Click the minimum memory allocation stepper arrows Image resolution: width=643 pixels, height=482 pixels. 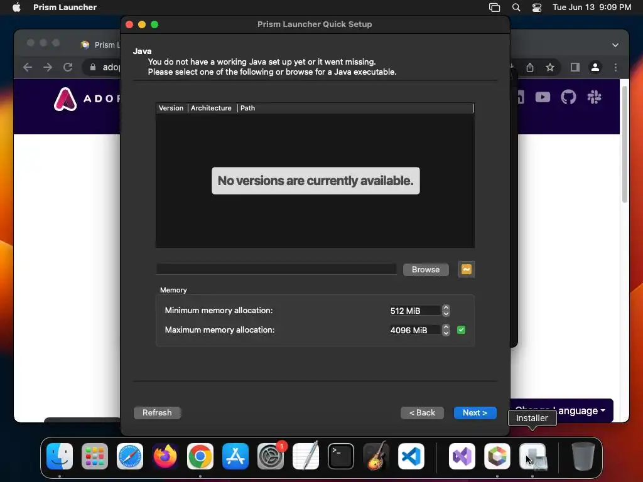446,311
